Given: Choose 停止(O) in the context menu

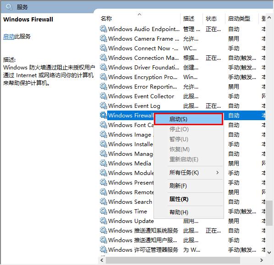Looking at the screenshot, I should coord(189,129).
